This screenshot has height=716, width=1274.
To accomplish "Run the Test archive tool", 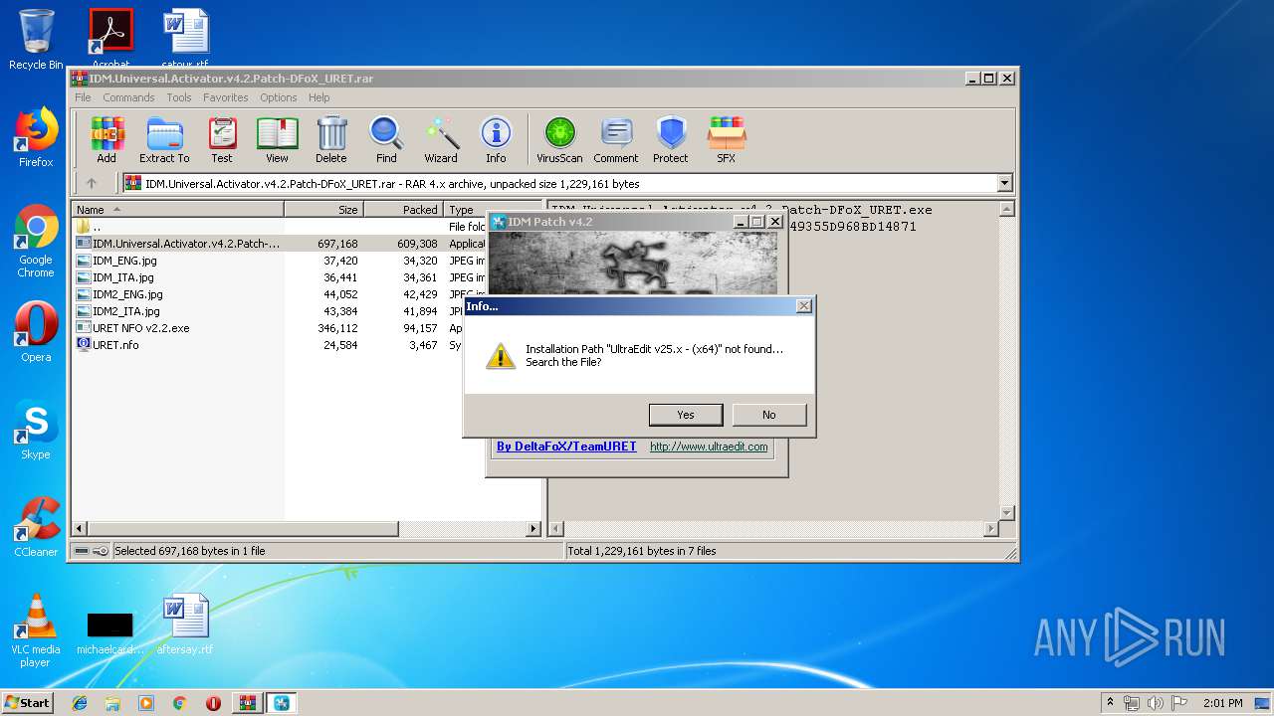I will pos(222,139).
